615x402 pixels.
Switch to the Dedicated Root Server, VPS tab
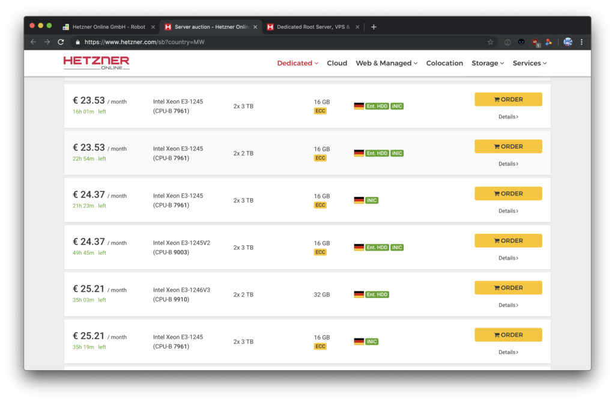(313, 26)
